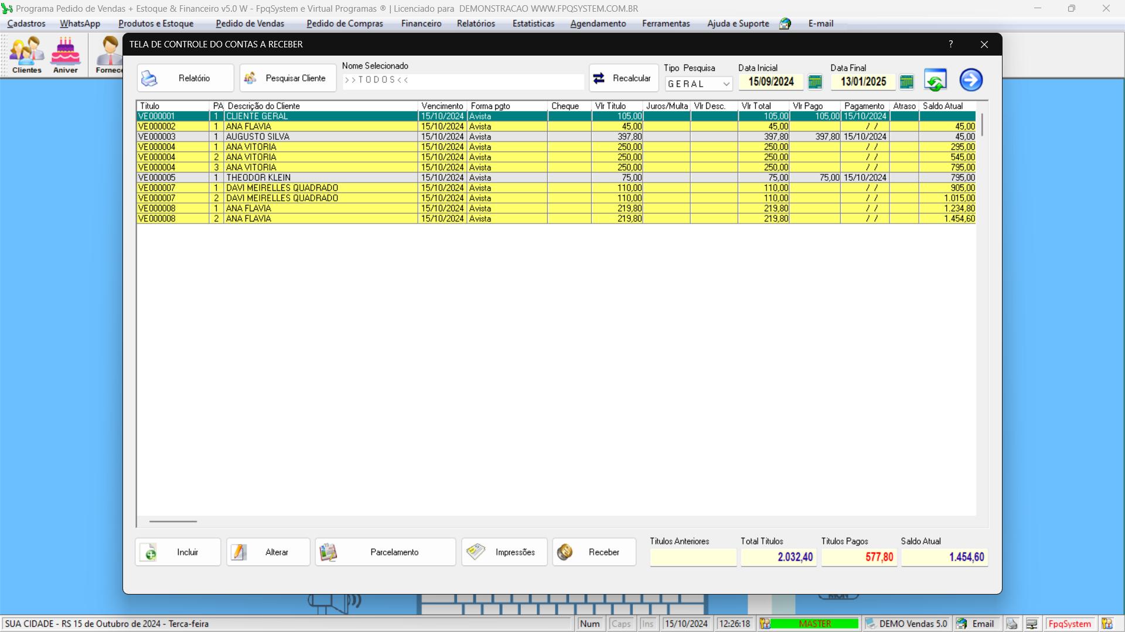
Task: Click the Titulo column header
Action: (x=173, y=106)
